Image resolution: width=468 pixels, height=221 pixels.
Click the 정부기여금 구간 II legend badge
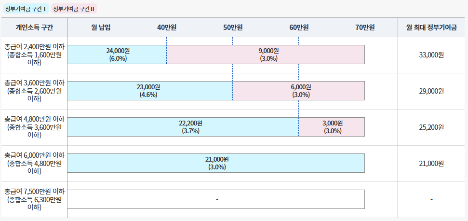(74, 9)
